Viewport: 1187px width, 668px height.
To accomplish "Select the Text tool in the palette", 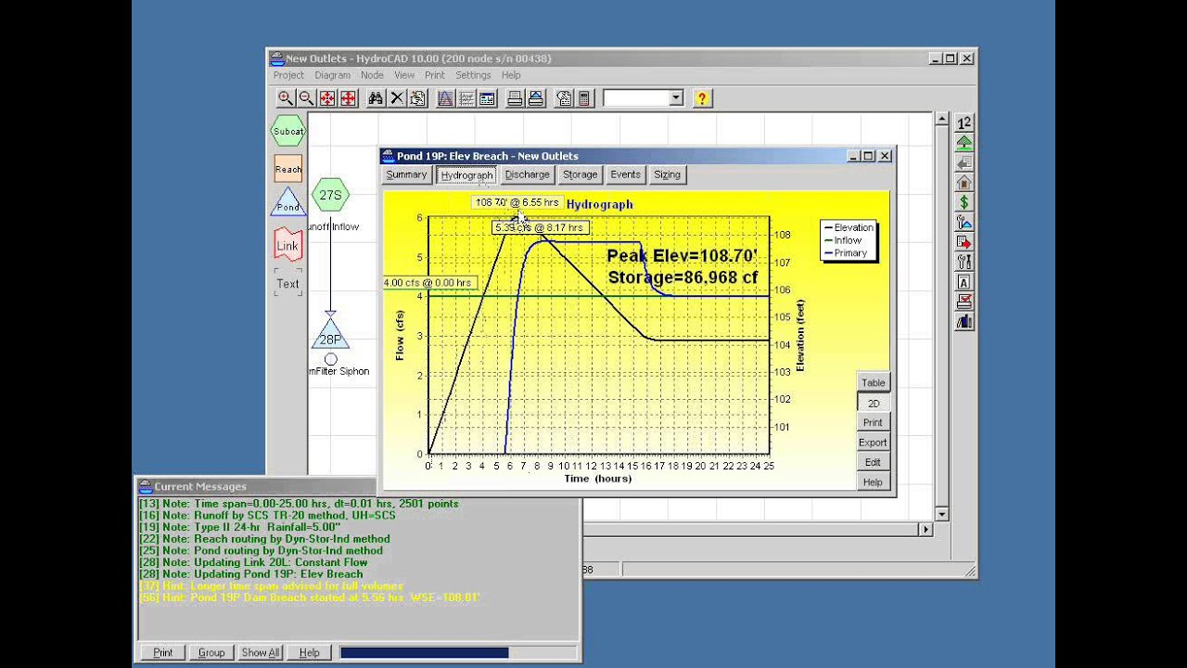I will point(287,284).
